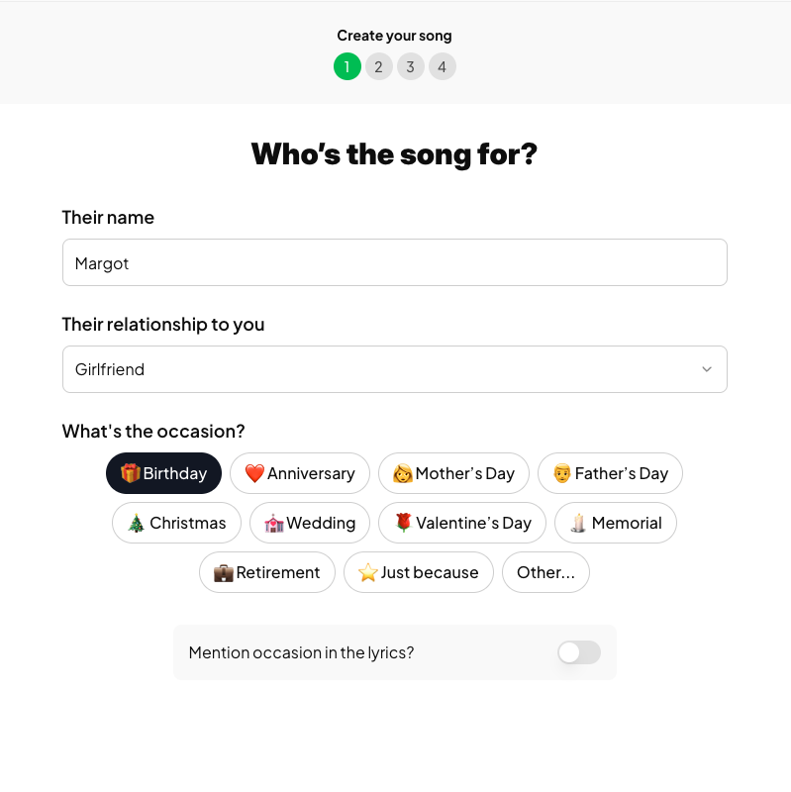
Task: Enable the 'Mention occasion in the lyrics?' switch
Action: [x=578, y=652]
